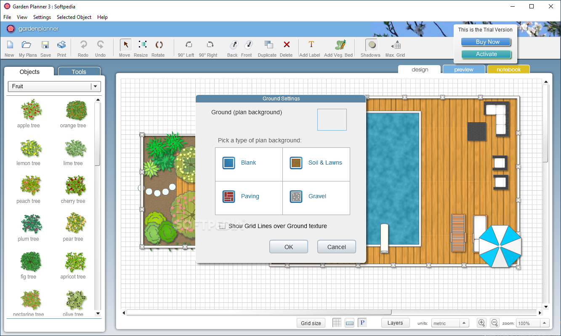The image size is (561, 336).
Task: Switch to the notebook tab
Action: point(509,70)
